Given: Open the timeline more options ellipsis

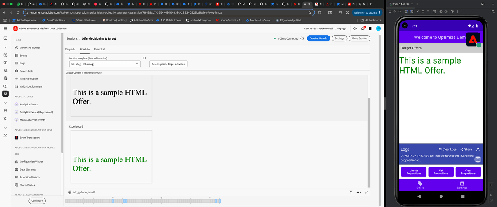Looking at the screenshot, I should 358,192.
